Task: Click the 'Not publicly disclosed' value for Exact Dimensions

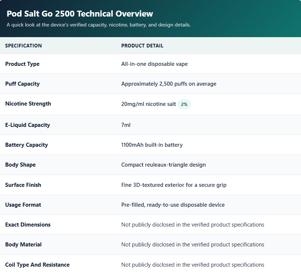Action: [x=193, y=225]
